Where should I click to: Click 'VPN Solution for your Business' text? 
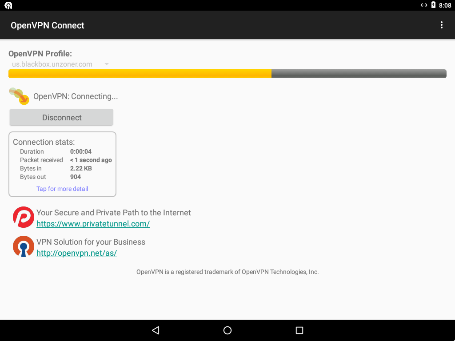(x=91, y=242)
